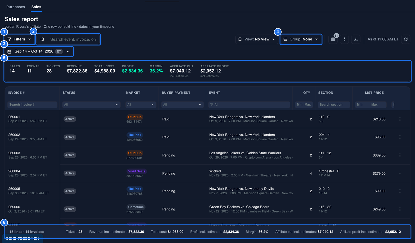The width and height of the screenshot is (415, 243).
Task: Open the Filters dropdown
Action: click(x=19, y=39)
